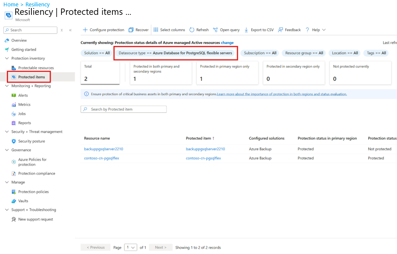
Task: Click the Vaults cloud icon
Action: click(14, 201)
